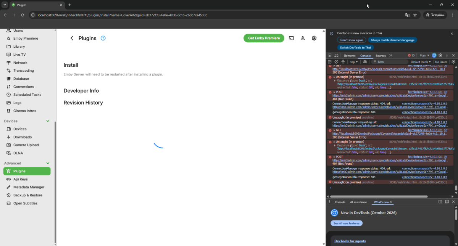Screen dimensions: 458x246
Task: Toggle the inspect element picker in DevTools
Action: (330, 55)
